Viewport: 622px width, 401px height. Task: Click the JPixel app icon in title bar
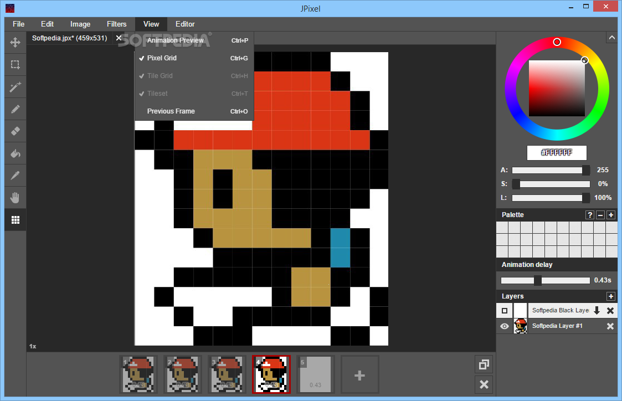click(10, 8)
